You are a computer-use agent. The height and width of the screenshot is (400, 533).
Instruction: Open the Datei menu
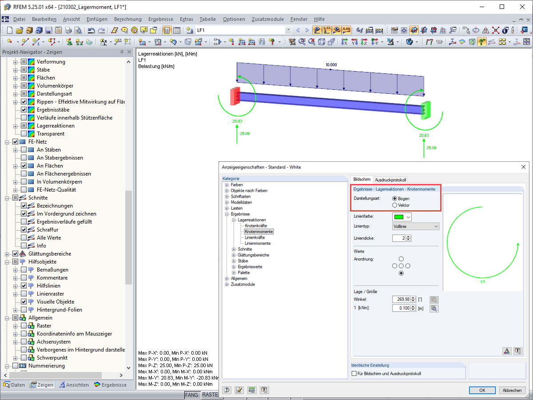coord(19,19)
